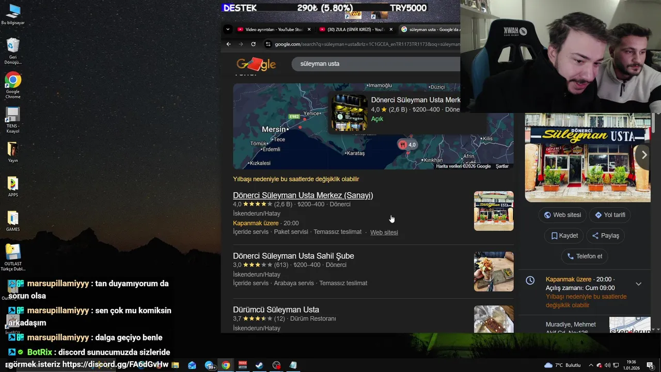Show hidden system tray icons

coord(591,365)
